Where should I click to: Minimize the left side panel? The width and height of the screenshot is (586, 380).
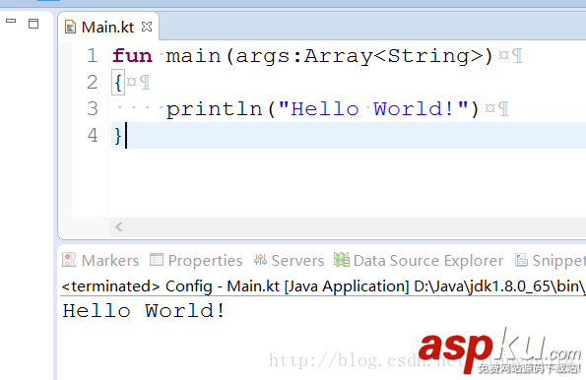[x=11, y=21]
